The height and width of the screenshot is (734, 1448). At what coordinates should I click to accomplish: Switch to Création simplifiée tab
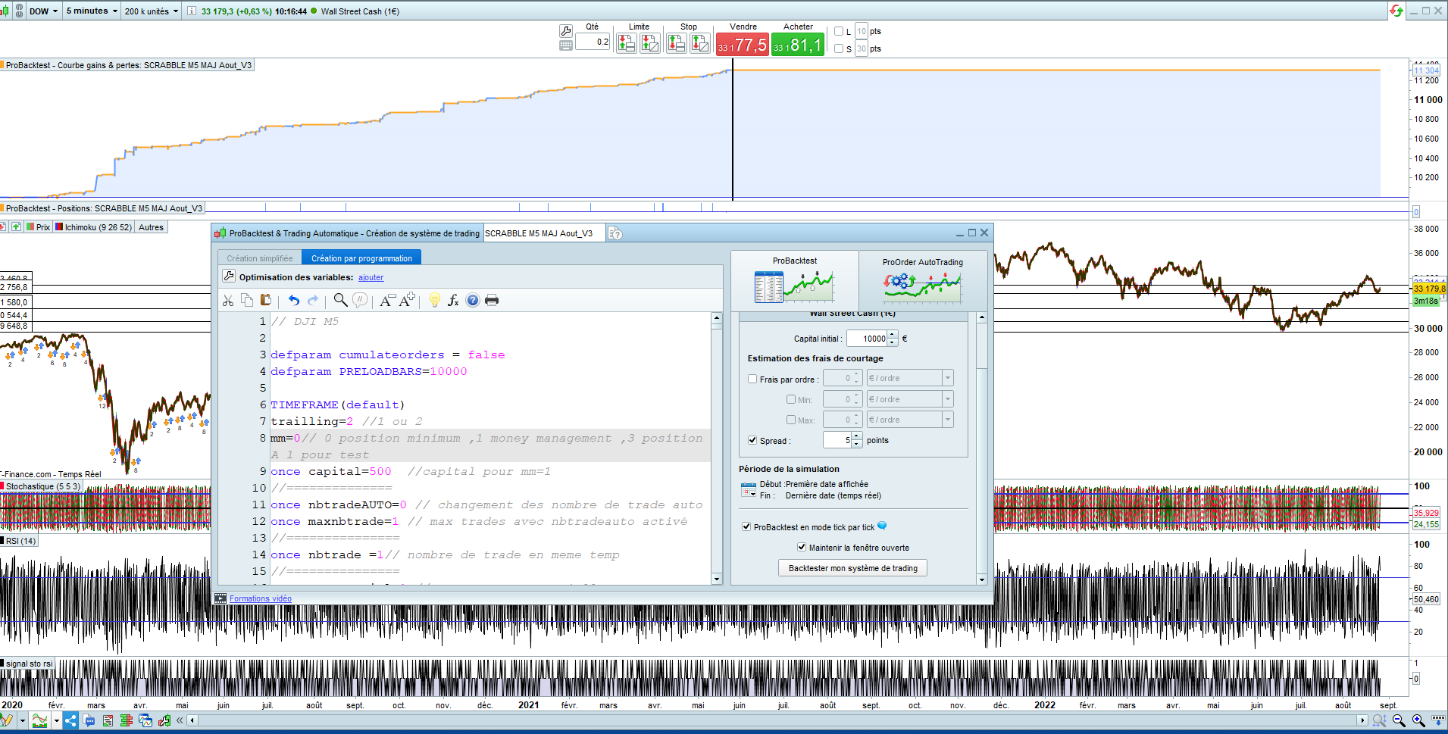[259, 258]
